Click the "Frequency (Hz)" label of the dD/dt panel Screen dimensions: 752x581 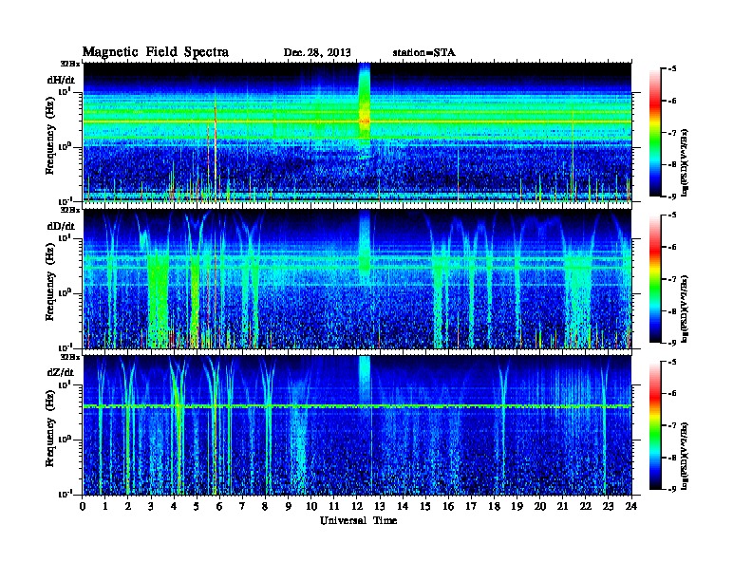coord(50,281)
